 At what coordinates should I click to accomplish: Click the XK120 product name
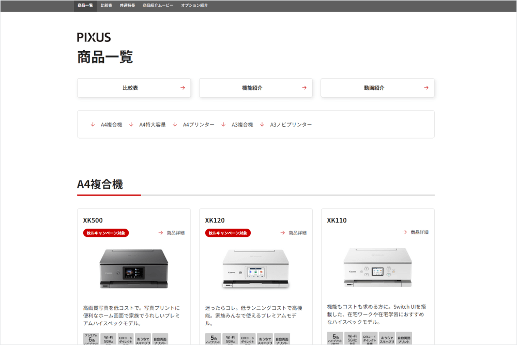click(215, 220)
